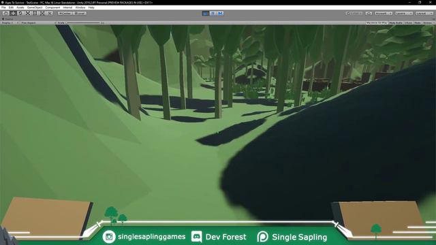Open the custom editor tools icon
Viewport: 436px width, 245px height.
(x=50, y=14)
